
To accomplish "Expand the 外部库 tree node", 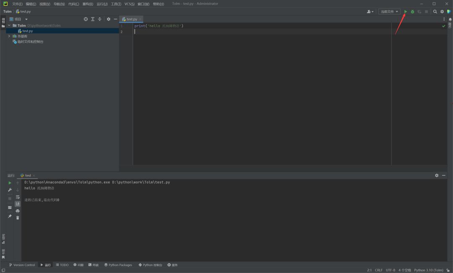I will (9, 36).
